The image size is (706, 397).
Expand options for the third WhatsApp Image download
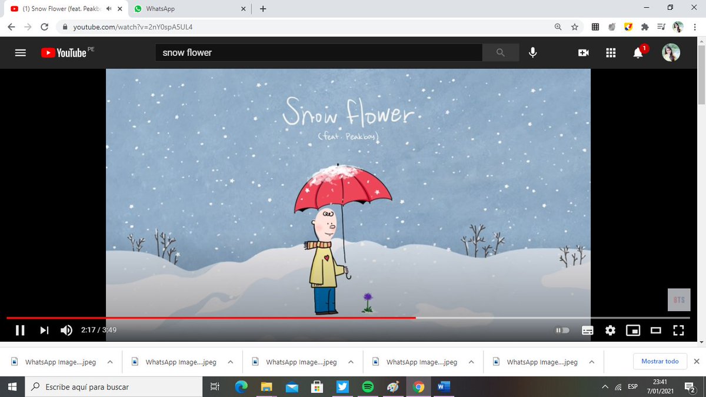point(351,362)
